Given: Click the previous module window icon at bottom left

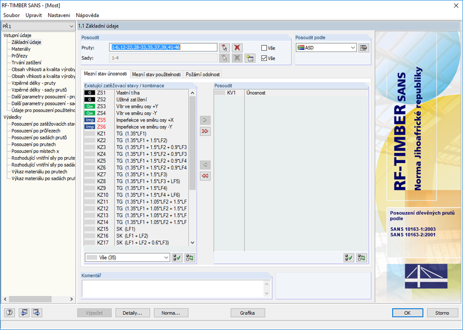Looking at the screenshot, I should [24, 313].
